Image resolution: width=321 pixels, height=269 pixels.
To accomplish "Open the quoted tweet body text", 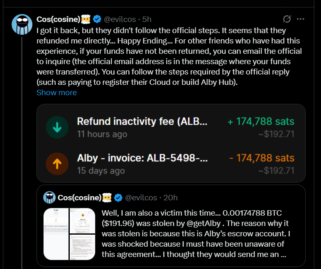I will pyautogui.click(x=196, y=234).
